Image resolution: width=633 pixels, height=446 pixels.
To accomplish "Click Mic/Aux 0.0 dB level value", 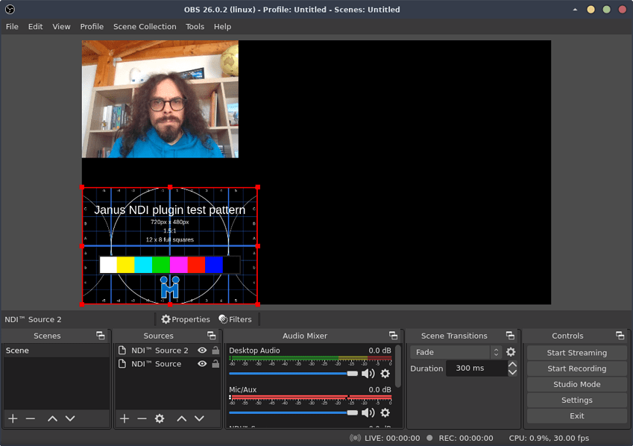I will (x=380, y=389).
